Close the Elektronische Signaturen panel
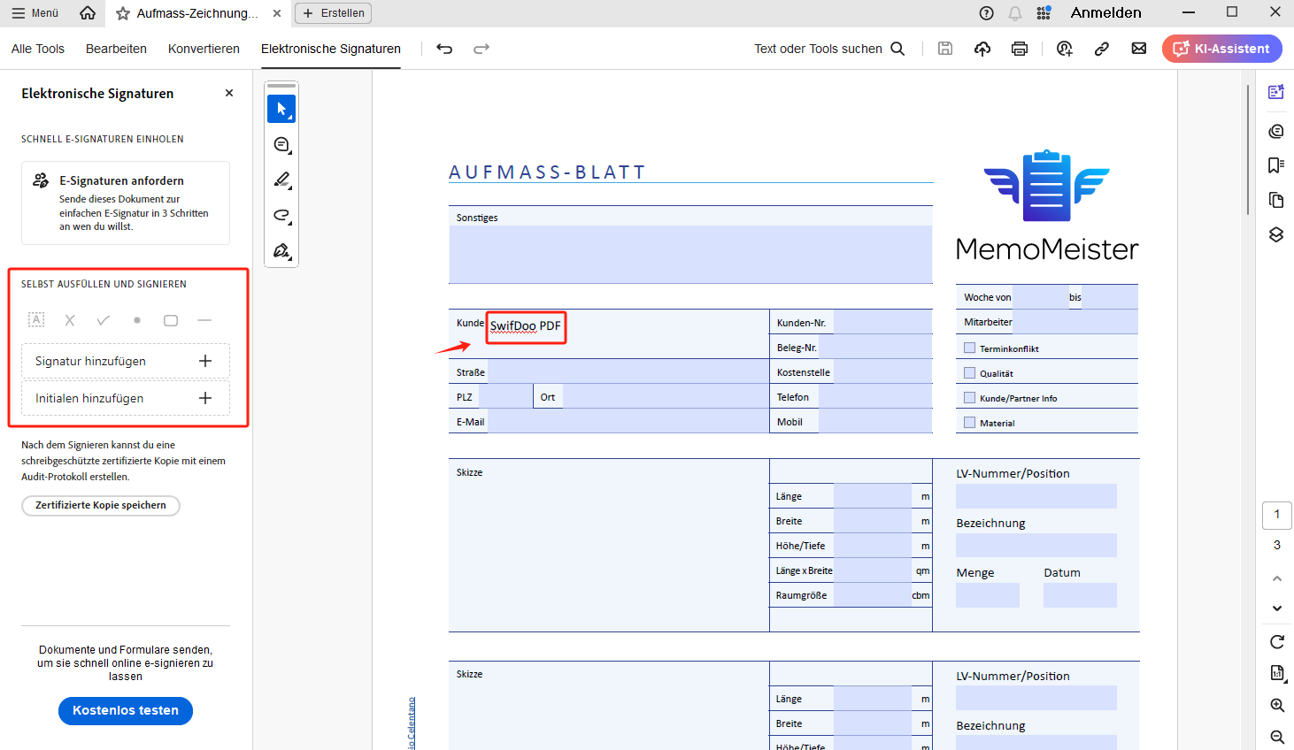 point(229,93)
